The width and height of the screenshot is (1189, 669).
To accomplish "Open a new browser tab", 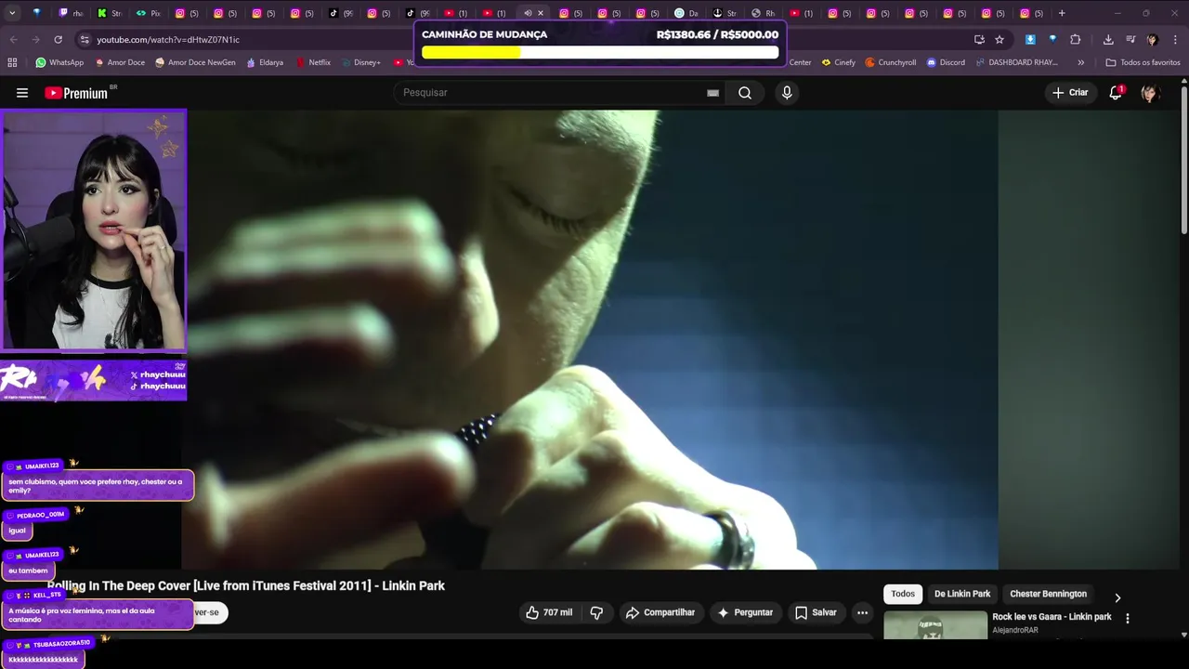I will [x=1062, y=13].
